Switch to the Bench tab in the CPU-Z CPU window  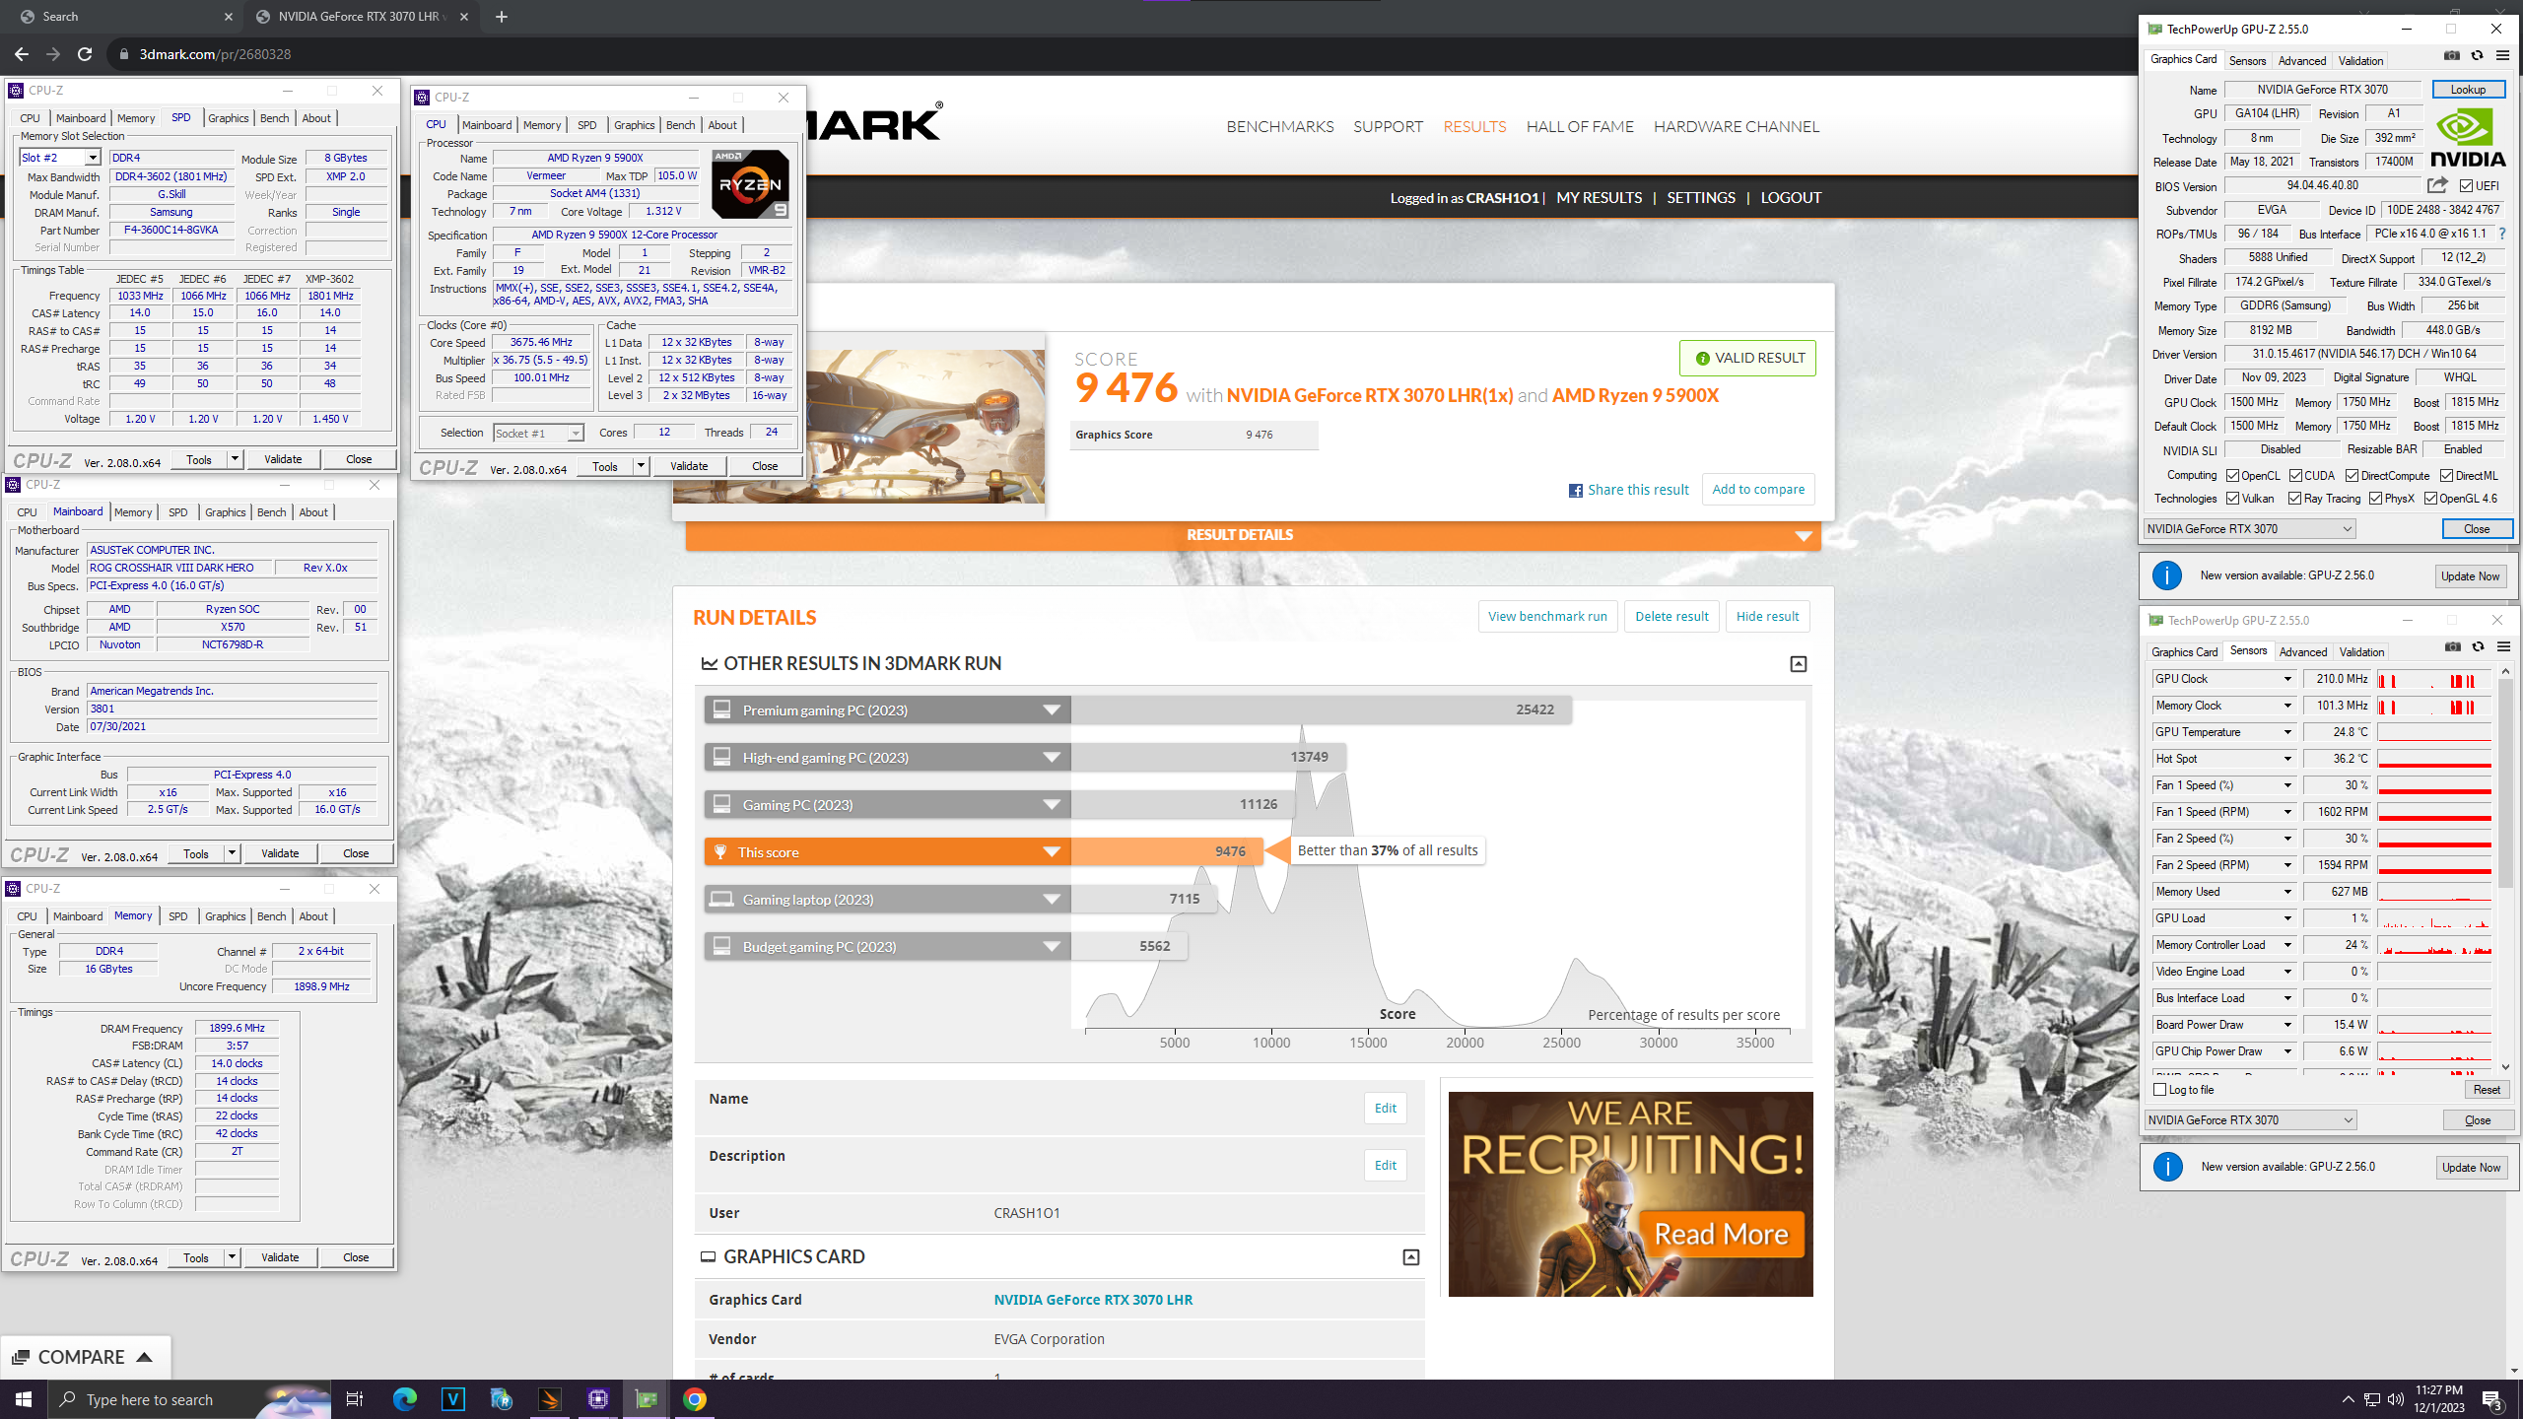680,125
